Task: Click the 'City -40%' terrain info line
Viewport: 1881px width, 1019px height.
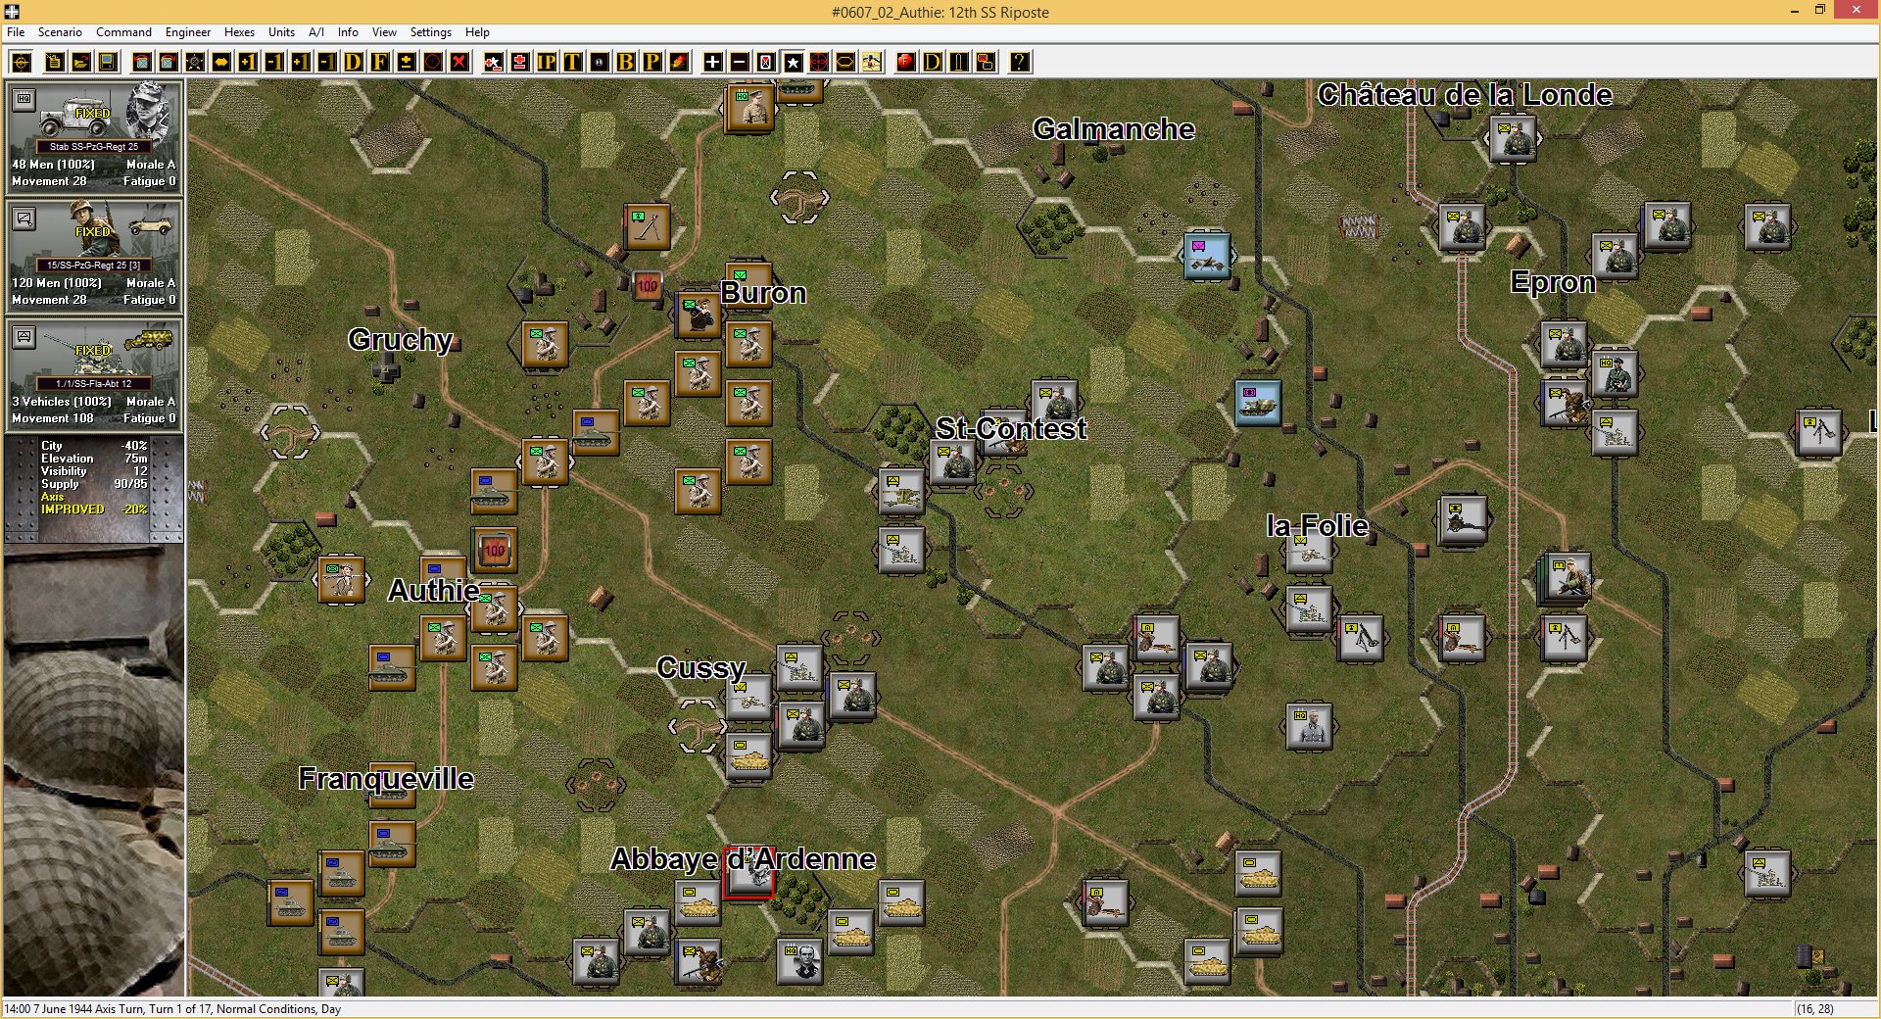Action: 94,446
